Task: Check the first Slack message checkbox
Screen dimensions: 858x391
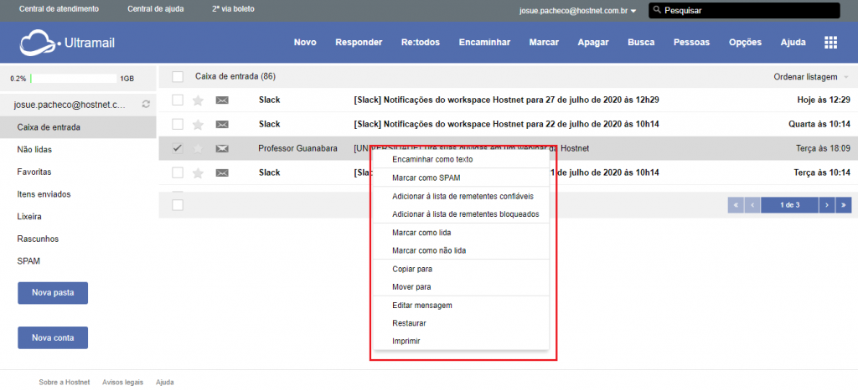Action: pos(178,100)
